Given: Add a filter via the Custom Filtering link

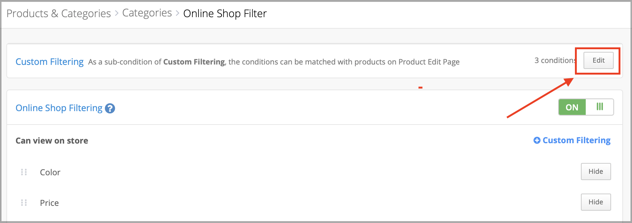Looking at the screenshot, I should pos(572,140).
